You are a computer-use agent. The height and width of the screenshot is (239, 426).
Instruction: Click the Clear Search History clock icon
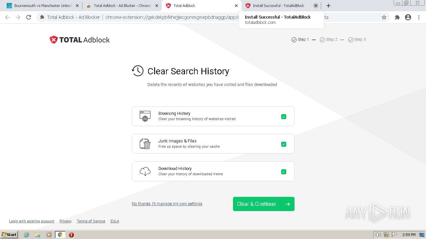coord(137,71)
